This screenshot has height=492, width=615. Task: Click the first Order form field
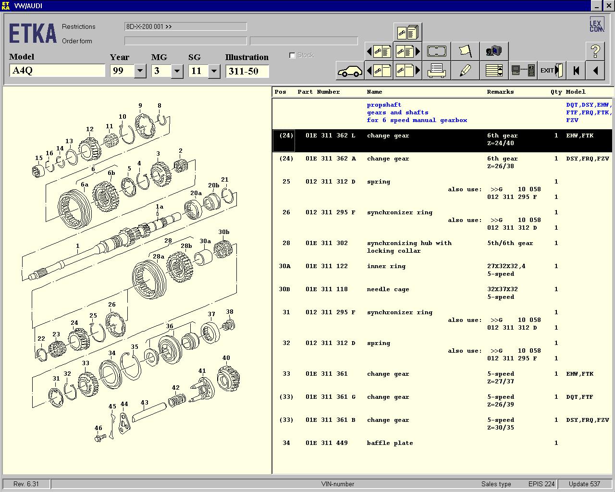[185, 41]
